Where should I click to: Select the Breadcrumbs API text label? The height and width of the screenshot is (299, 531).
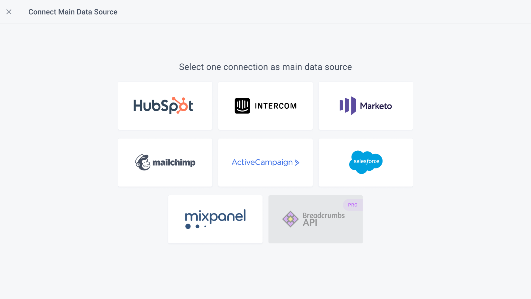pos(324,219)
